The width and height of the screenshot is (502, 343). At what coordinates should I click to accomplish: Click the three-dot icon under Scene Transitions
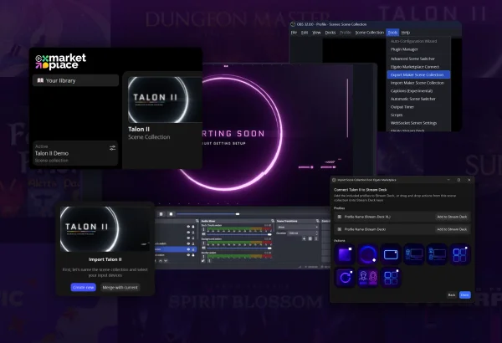pos(316,238)
